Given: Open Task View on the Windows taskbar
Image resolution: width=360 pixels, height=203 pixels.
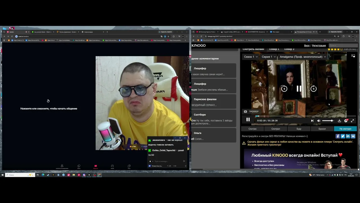Looking at the screenshot, I should (37, 175).
